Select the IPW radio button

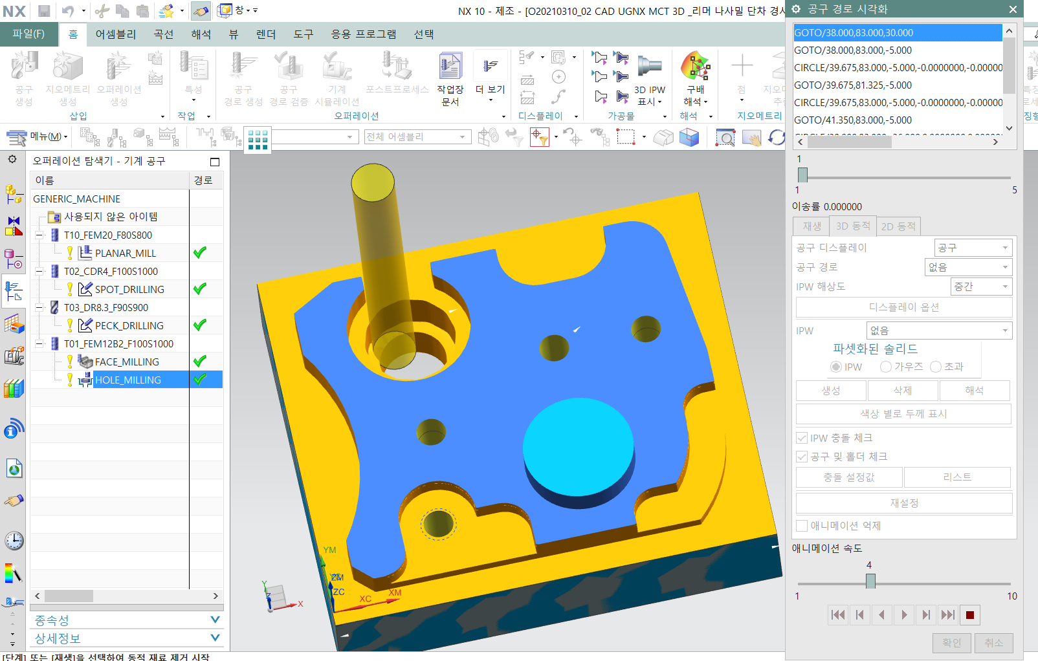pyautogui.click(x=835, y=367)
